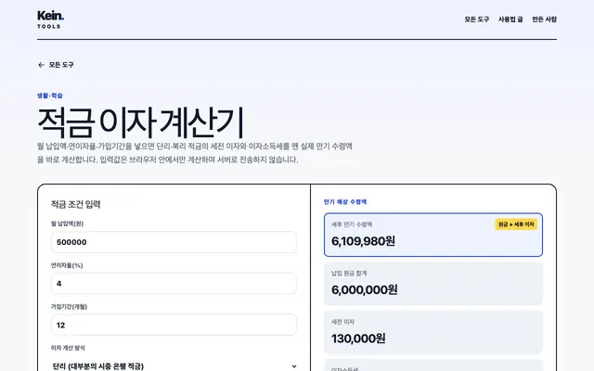Click the 가입기간(개월) field label
This screenshot has height=371, width=594.
(x=69, y=307)
